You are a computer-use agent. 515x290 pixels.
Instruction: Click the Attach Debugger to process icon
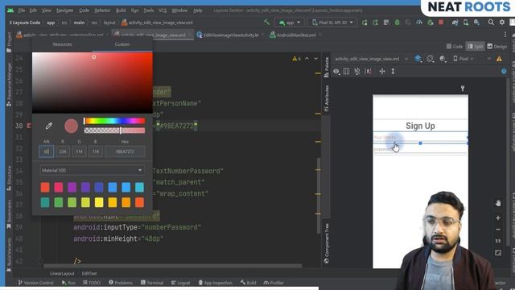click(430, 23)
